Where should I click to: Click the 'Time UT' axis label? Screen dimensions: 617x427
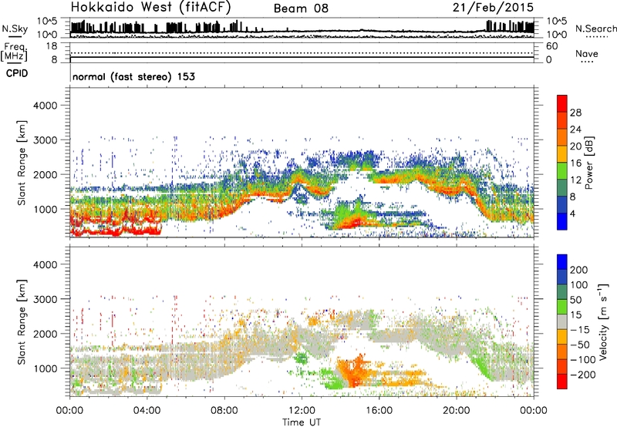tap(302, 422)
